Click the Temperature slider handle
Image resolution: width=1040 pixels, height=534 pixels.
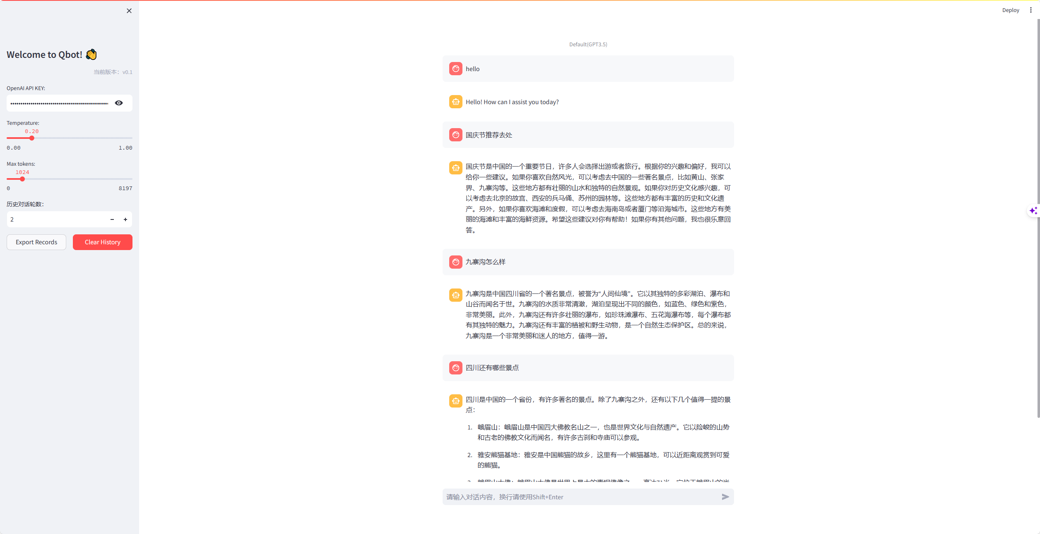32,138
